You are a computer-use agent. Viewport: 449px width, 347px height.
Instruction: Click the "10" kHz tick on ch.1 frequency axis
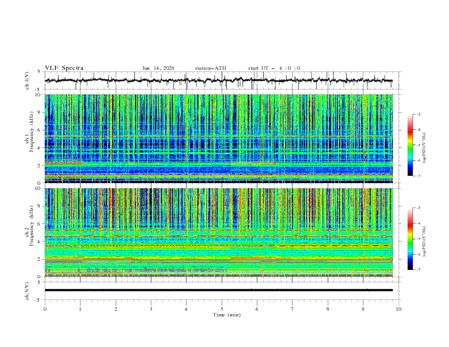[x=39, y=95]
